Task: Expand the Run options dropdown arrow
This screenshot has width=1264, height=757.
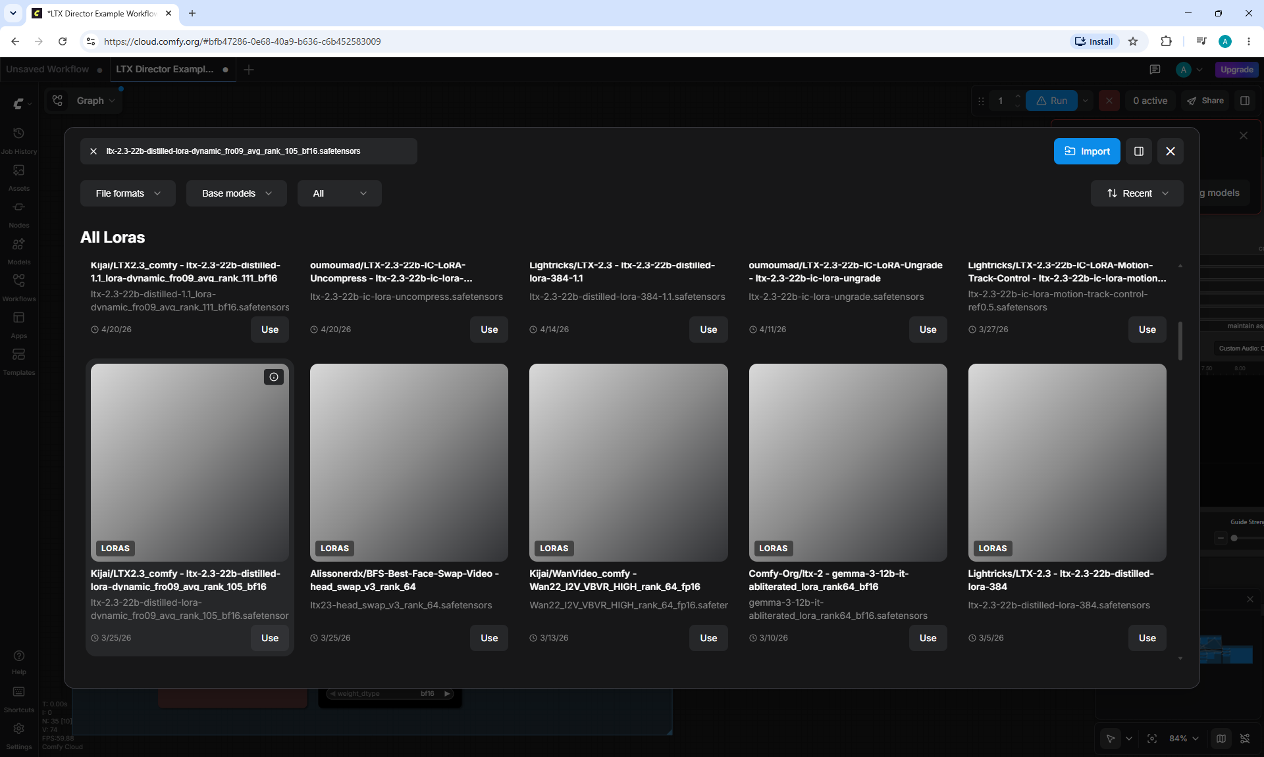Action: point(1086,101)
